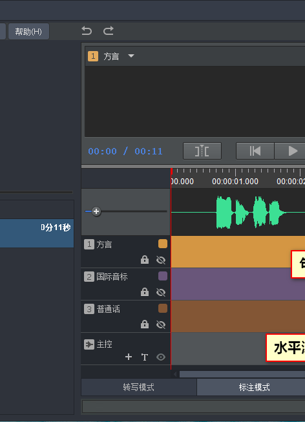Click the plus icon on 主控 track
Viewport: 305px width, 422px height.
pyautogui.click(x=129, y=357)
